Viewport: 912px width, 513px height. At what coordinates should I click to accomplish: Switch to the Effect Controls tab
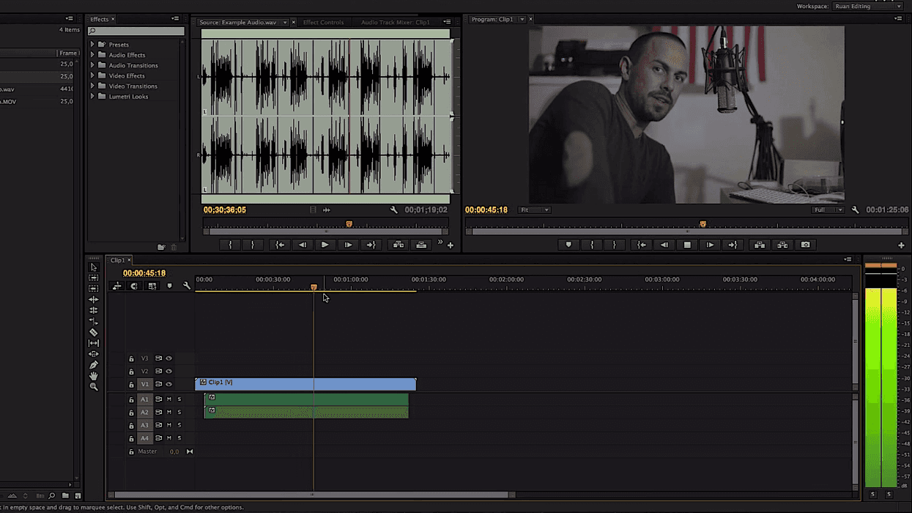point(323,23)
